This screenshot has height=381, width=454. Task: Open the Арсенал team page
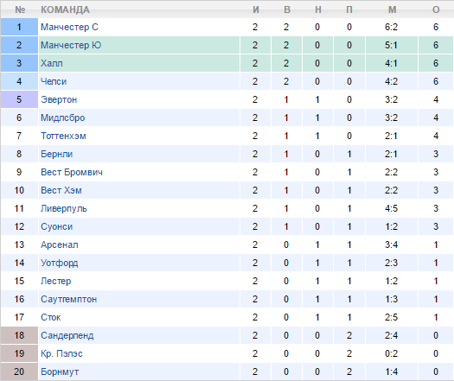point(60,244)
